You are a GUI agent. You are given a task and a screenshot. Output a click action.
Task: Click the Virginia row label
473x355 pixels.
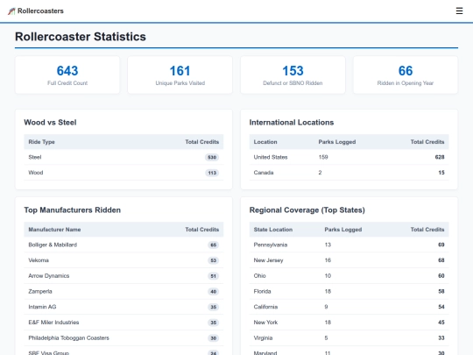pyautogui.click(x=263, y=338)
